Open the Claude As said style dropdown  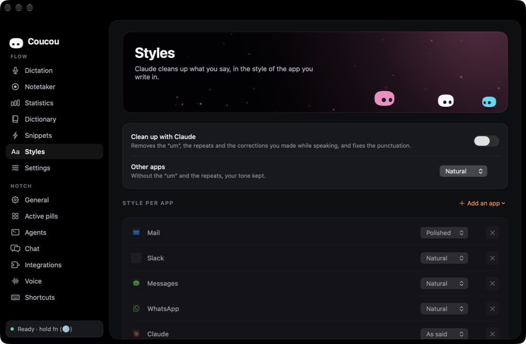point(444,334)
